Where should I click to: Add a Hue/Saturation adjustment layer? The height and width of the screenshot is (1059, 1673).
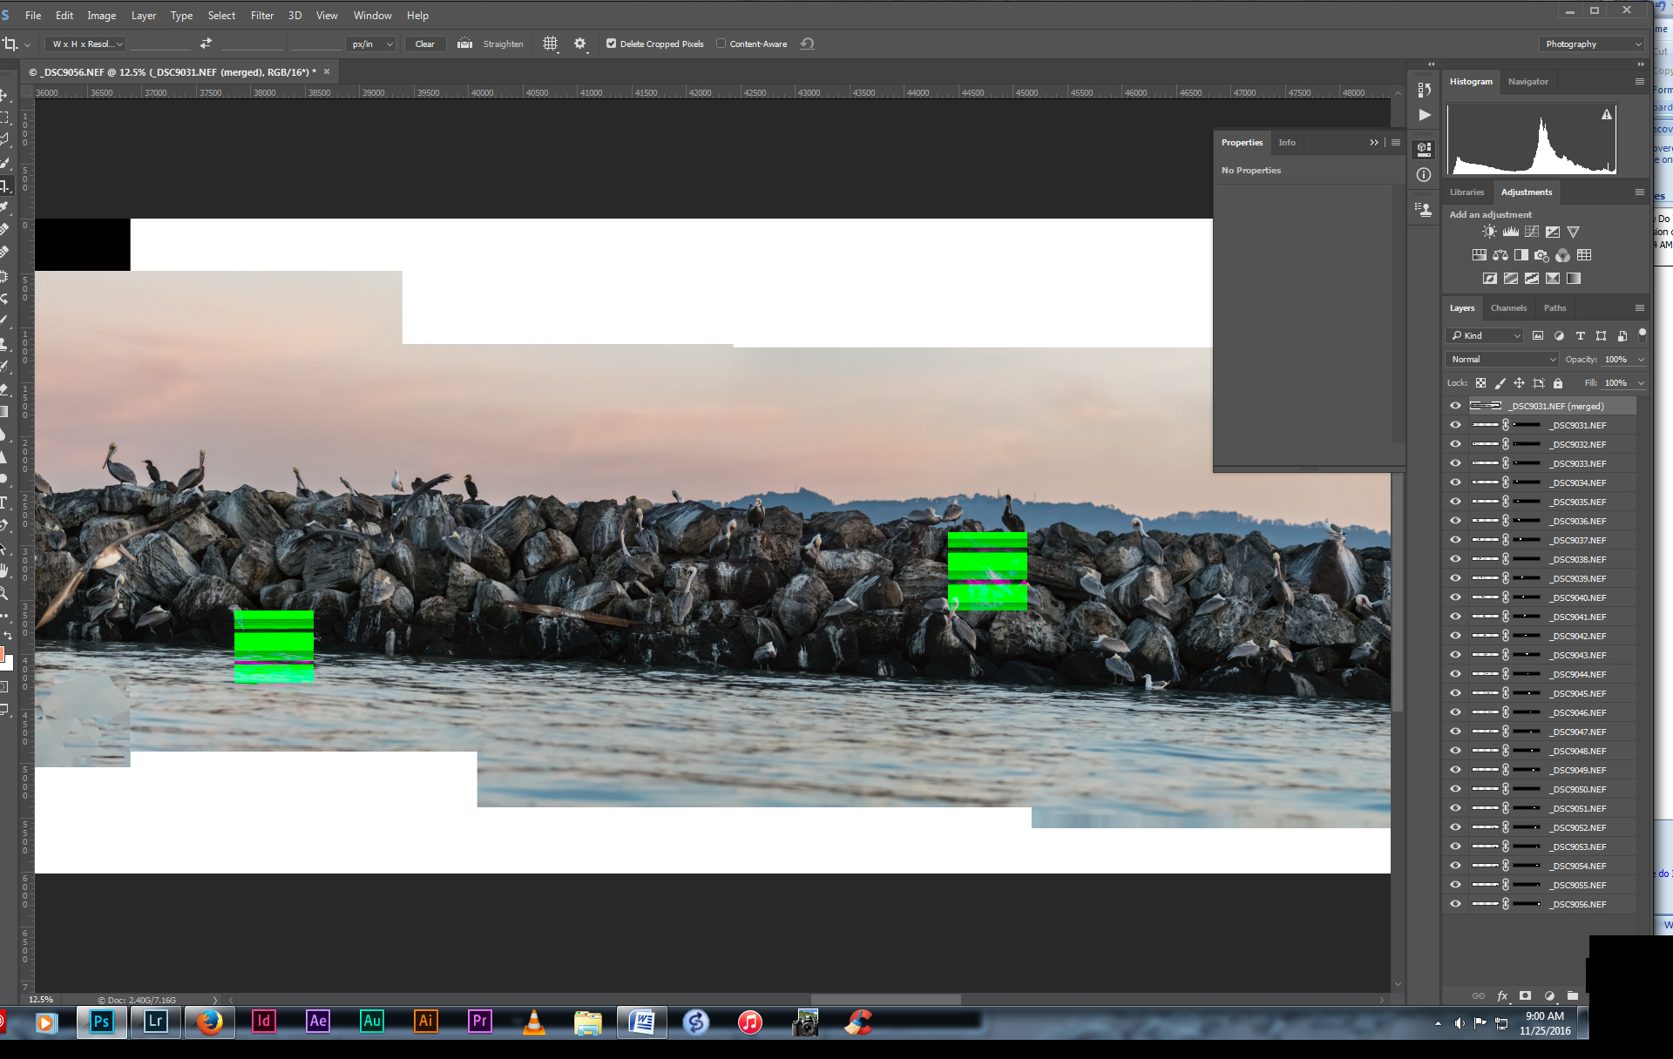click(x=1479, y=255)
